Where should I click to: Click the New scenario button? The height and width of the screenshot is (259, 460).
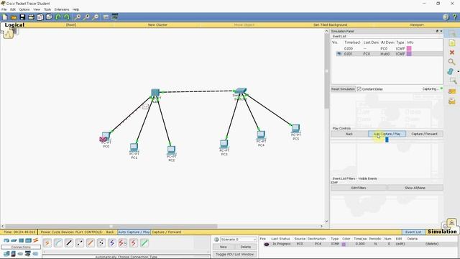pyautogui.click(x=224, y=247)
